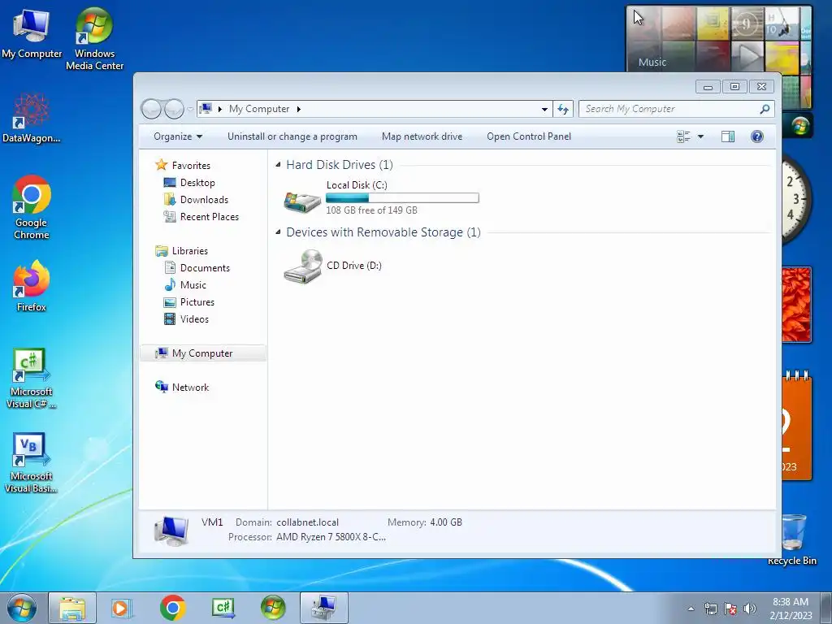Open the Recycle Bin on desktop
832x624 pixels.
(792, 539)
